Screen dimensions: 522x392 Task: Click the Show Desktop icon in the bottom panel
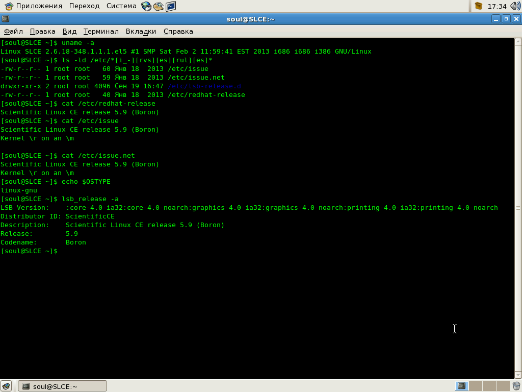click(x=6, y=386)
